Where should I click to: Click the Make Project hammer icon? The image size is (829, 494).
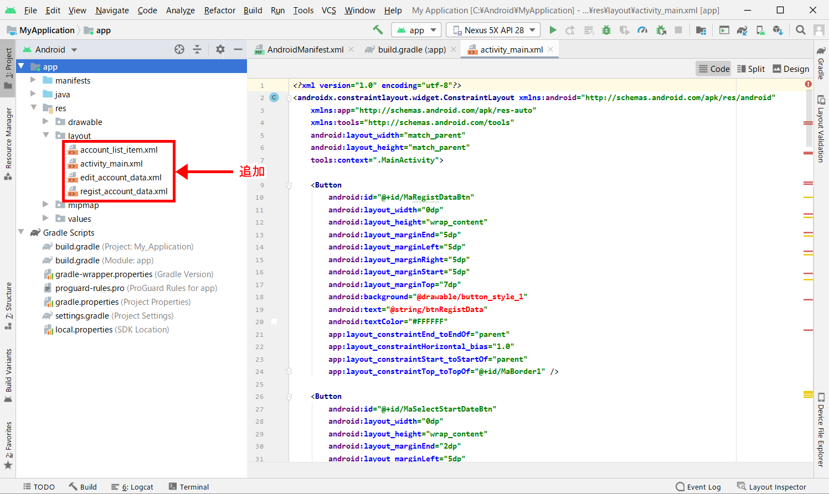(x=378, y=30)
